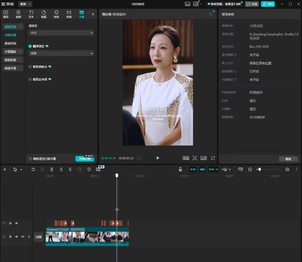This screenshot has width=302, height=262.
Task: Select 识别字幕 in the sidebar
Action: coord(10,35)
